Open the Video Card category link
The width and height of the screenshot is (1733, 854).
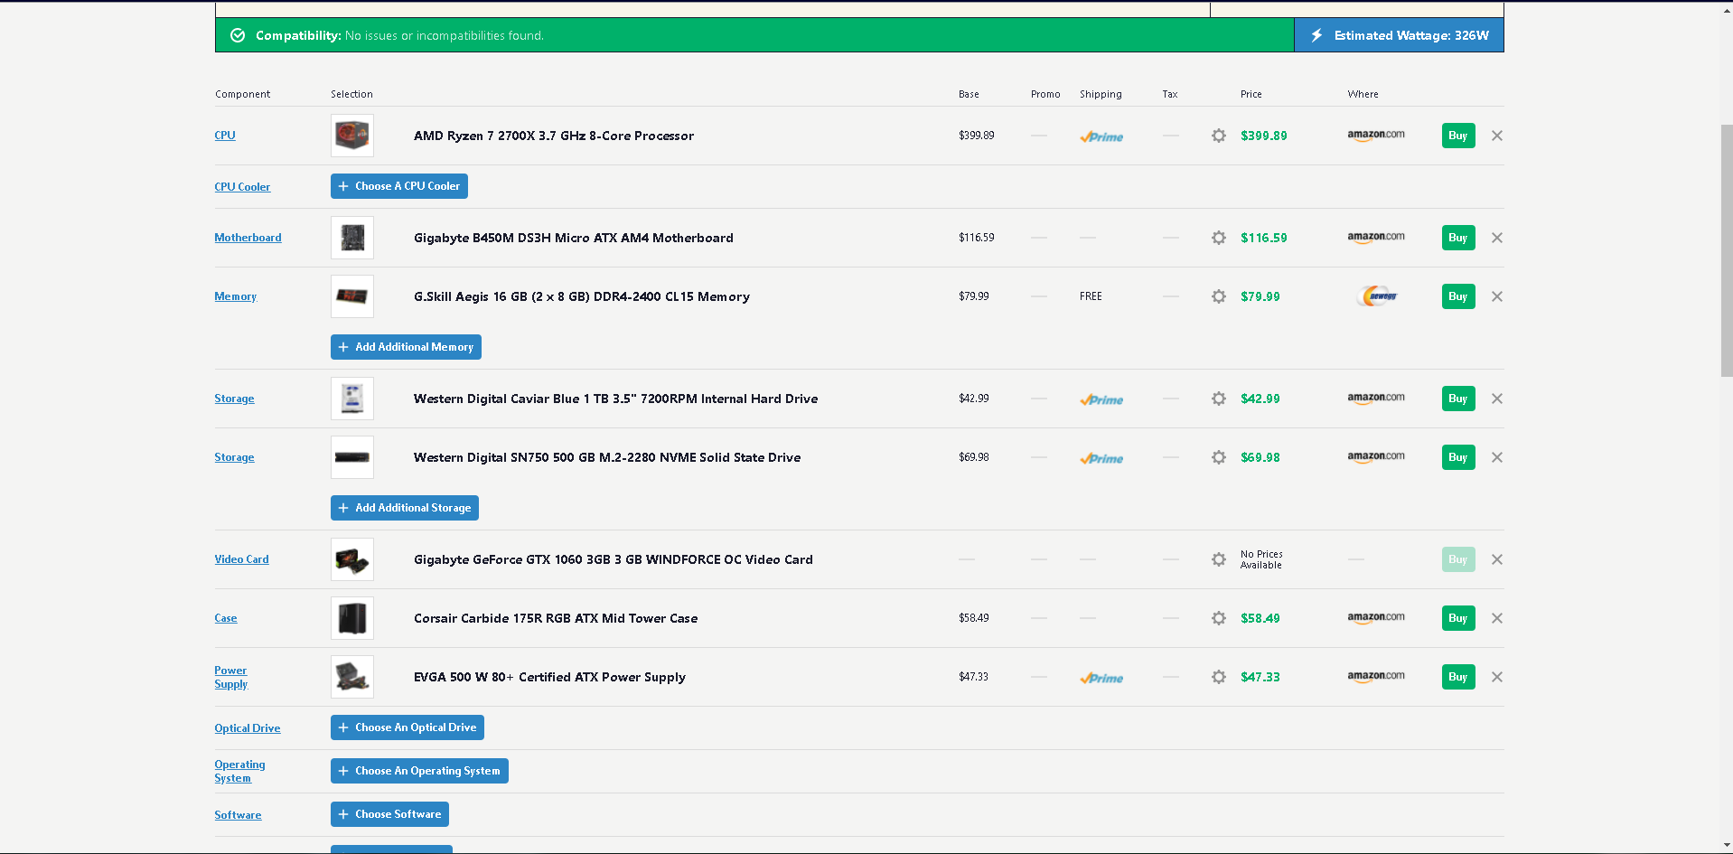(241, 559)
